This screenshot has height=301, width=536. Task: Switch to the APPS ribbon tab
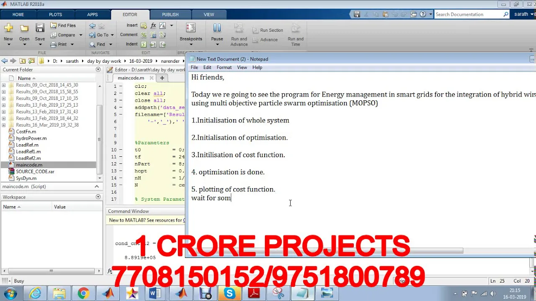[93, 14]
